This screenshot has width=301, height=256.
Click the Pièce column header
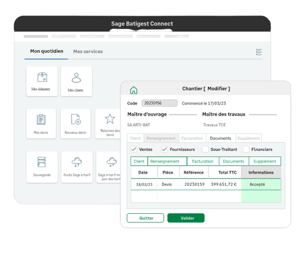168,173
